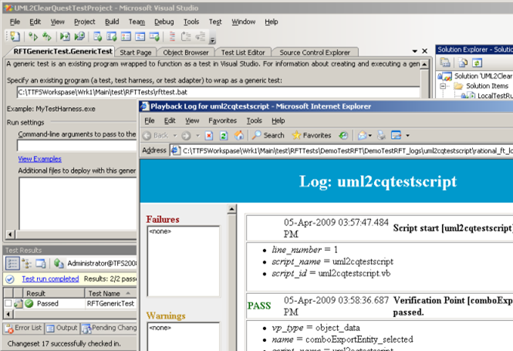Open the Mail dropdown arrow in IE toolbar
This screenshot has height=351, width=513.
coord(370,136)
